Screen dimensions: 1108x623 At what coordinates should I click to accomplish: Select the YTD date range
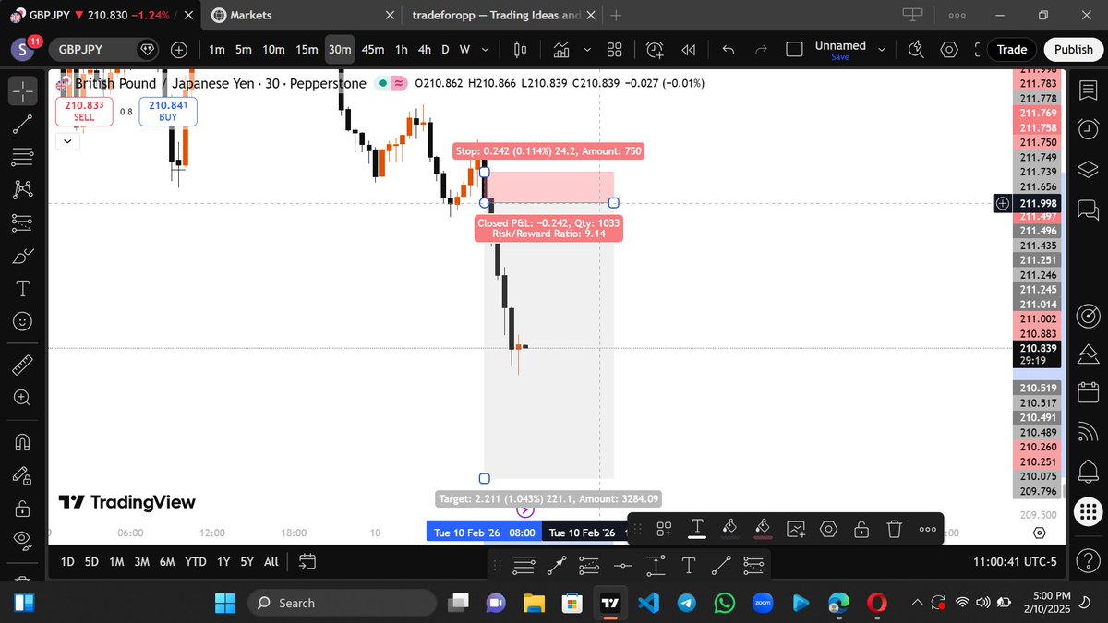pos(195,561)
